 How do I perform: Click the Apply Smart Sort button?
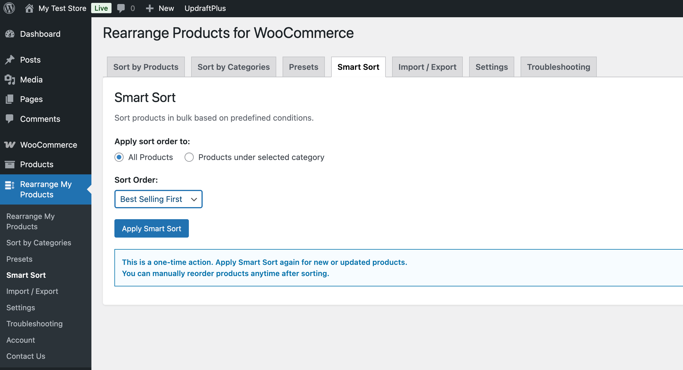pos(151,228)
